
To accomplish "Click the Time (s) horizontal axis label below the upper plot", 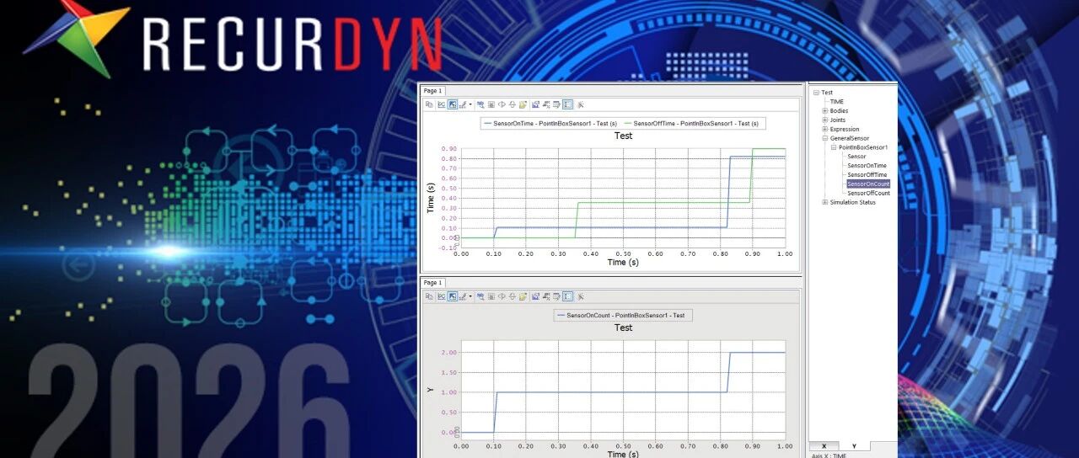I will [623, 262].
